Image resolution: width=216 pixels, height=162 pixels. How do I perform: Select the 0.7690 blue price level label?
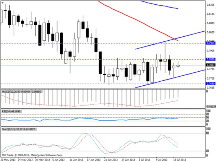[210, 84]
